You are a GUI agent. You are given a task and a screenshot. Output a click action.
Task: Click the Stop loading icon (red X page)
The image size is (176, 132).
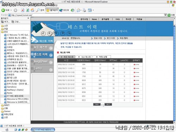pyautogui.click(x=23, y=10)
